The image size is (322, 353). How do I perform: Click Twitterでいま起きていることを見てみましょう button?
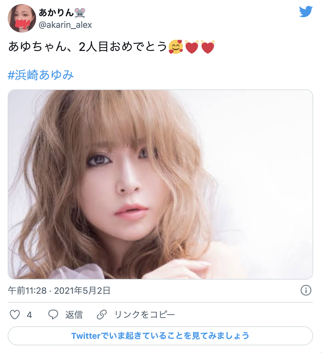pyautogui.click(x=160, y=336)
